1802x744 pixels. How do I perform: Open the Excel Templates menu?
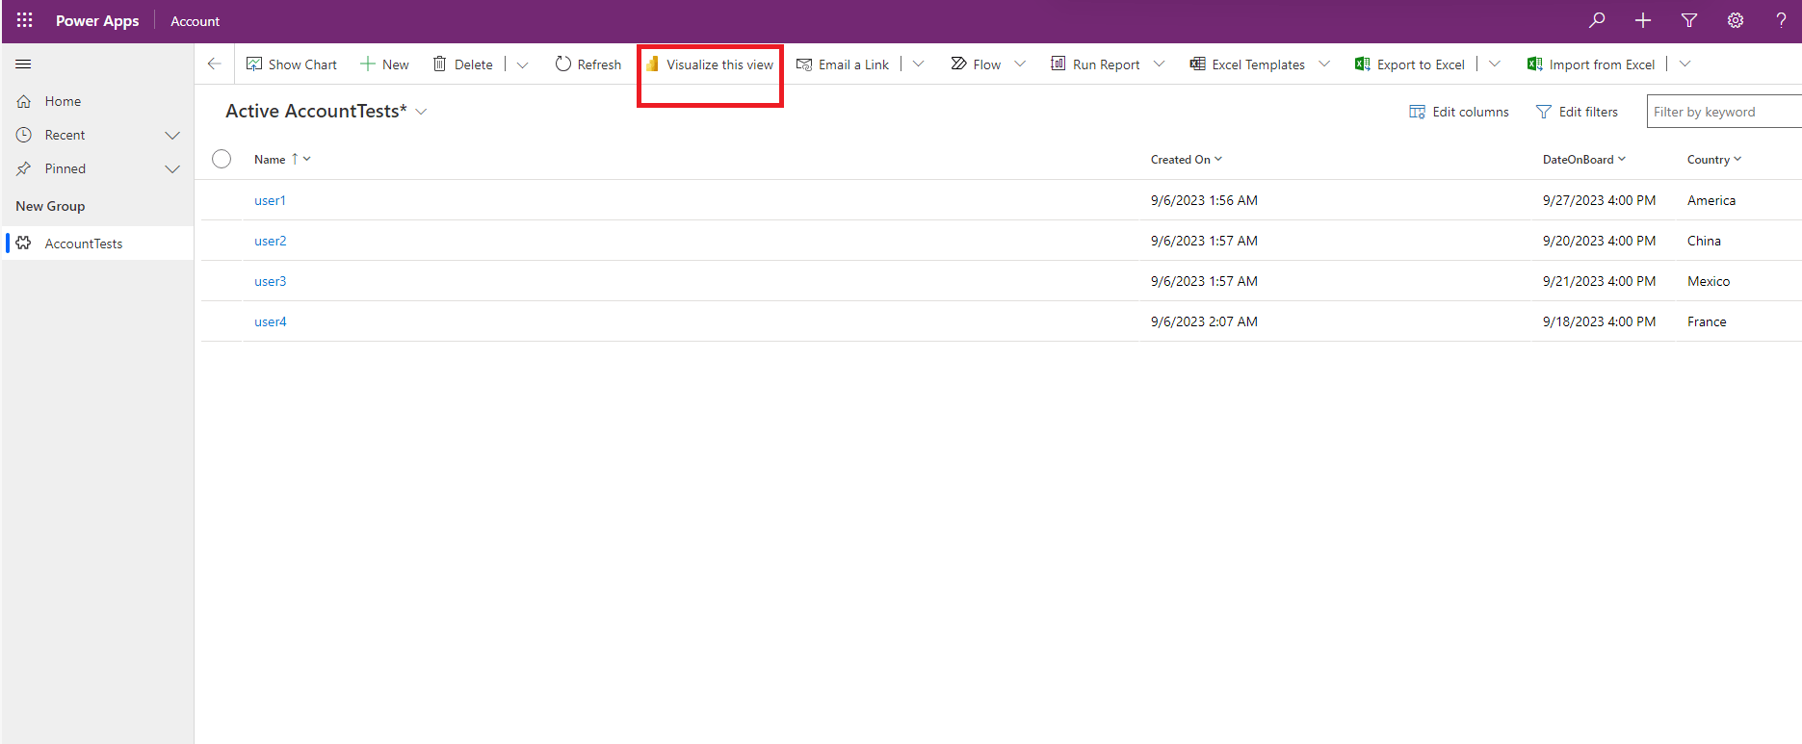pyautogui.click(x=1260, y=64)
